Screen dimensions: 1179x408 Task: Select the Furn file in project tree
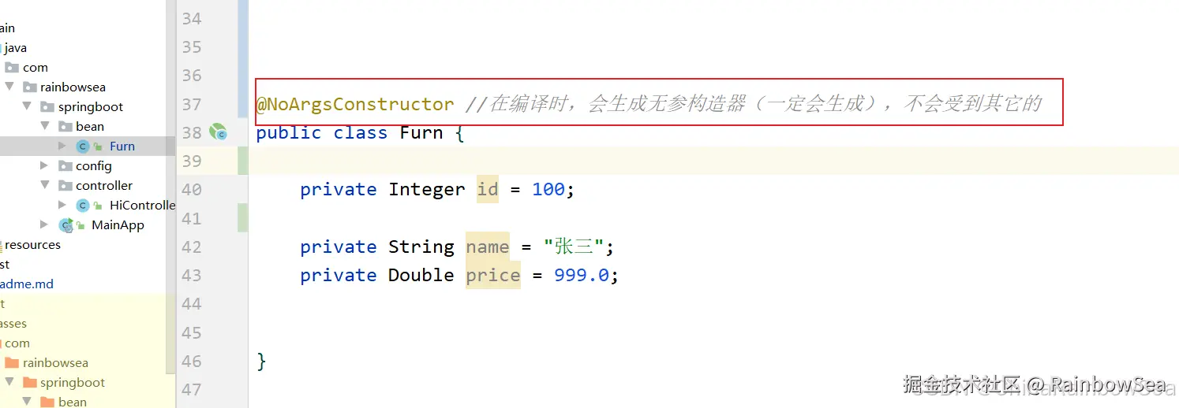(x=122, y=146)
